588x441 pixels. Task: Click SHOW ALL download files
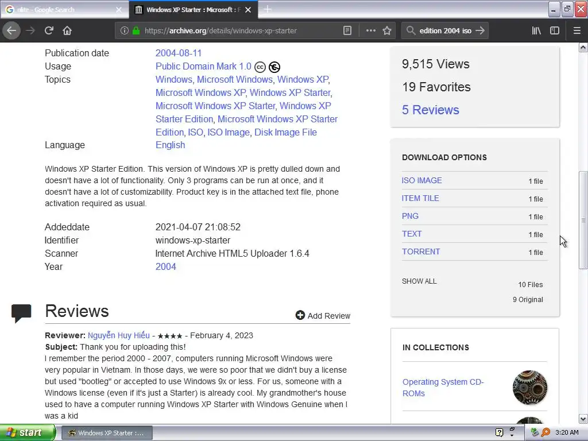[x=419, y=281]
